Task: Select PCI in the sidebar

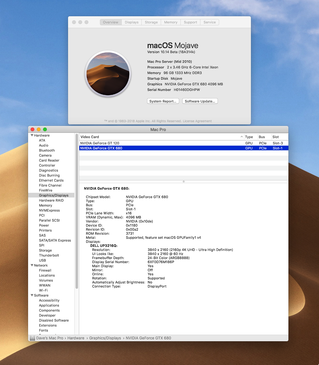Action: click(x=42, y=215)
